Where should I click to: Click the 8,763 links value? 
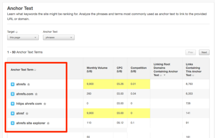tap(189, 84)
